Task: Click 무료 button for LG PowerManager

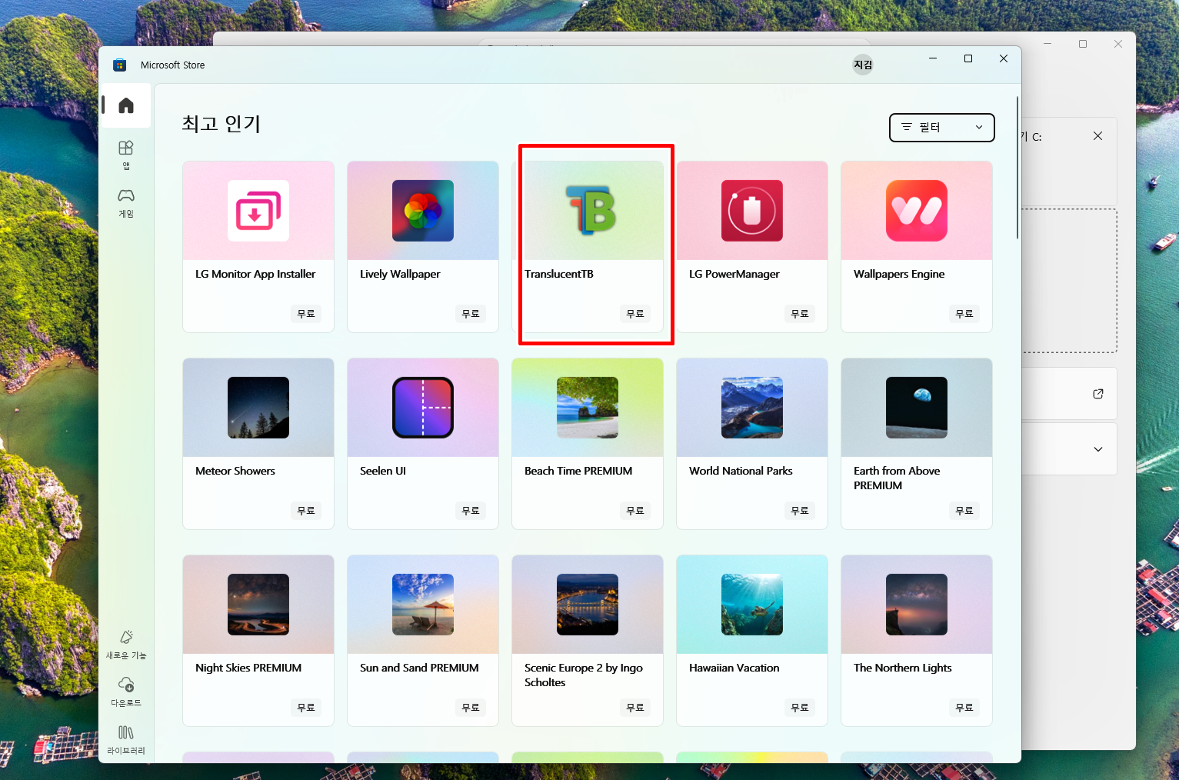Action: tap(800, 314)
